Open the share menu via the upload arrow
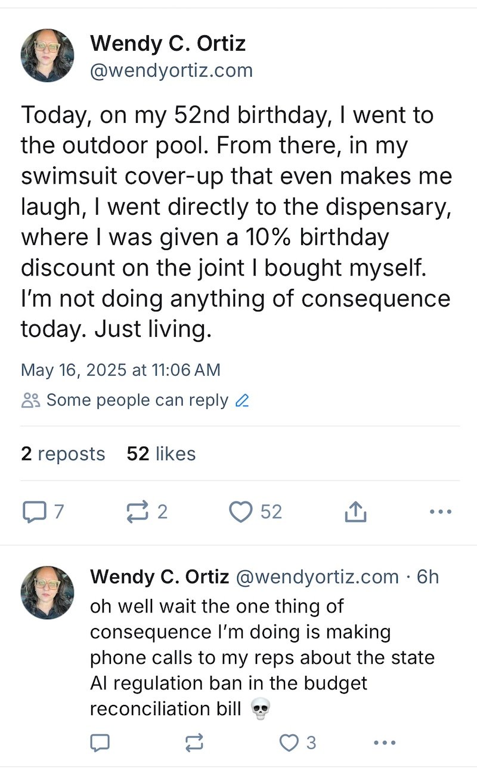This screenshot has height=773, width=477. (355, 511)
